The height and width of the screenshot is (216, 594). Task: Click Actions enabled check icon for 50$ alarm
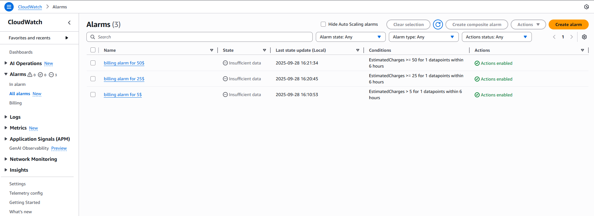click(477, 63)
